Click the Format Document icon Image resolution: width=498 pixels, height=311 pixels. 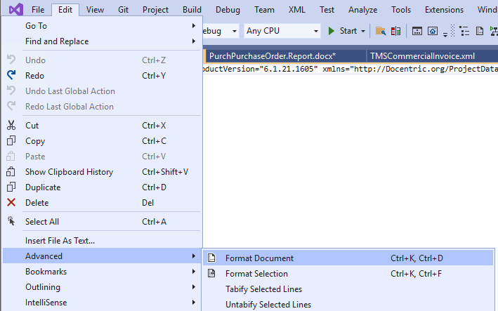tap(211, 258)
